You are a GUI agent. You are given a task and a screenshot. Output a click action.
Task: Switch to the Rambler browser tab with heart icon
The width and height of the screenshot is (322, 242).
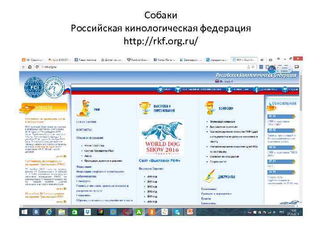138,60
